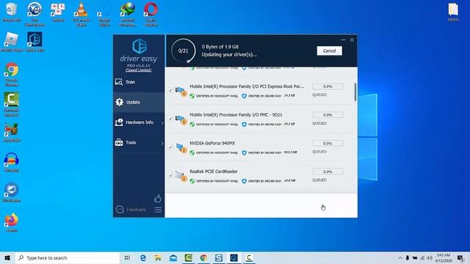470x264 pixels.
Task: Select the Update section in the sidebar
Action: [139, 102]
